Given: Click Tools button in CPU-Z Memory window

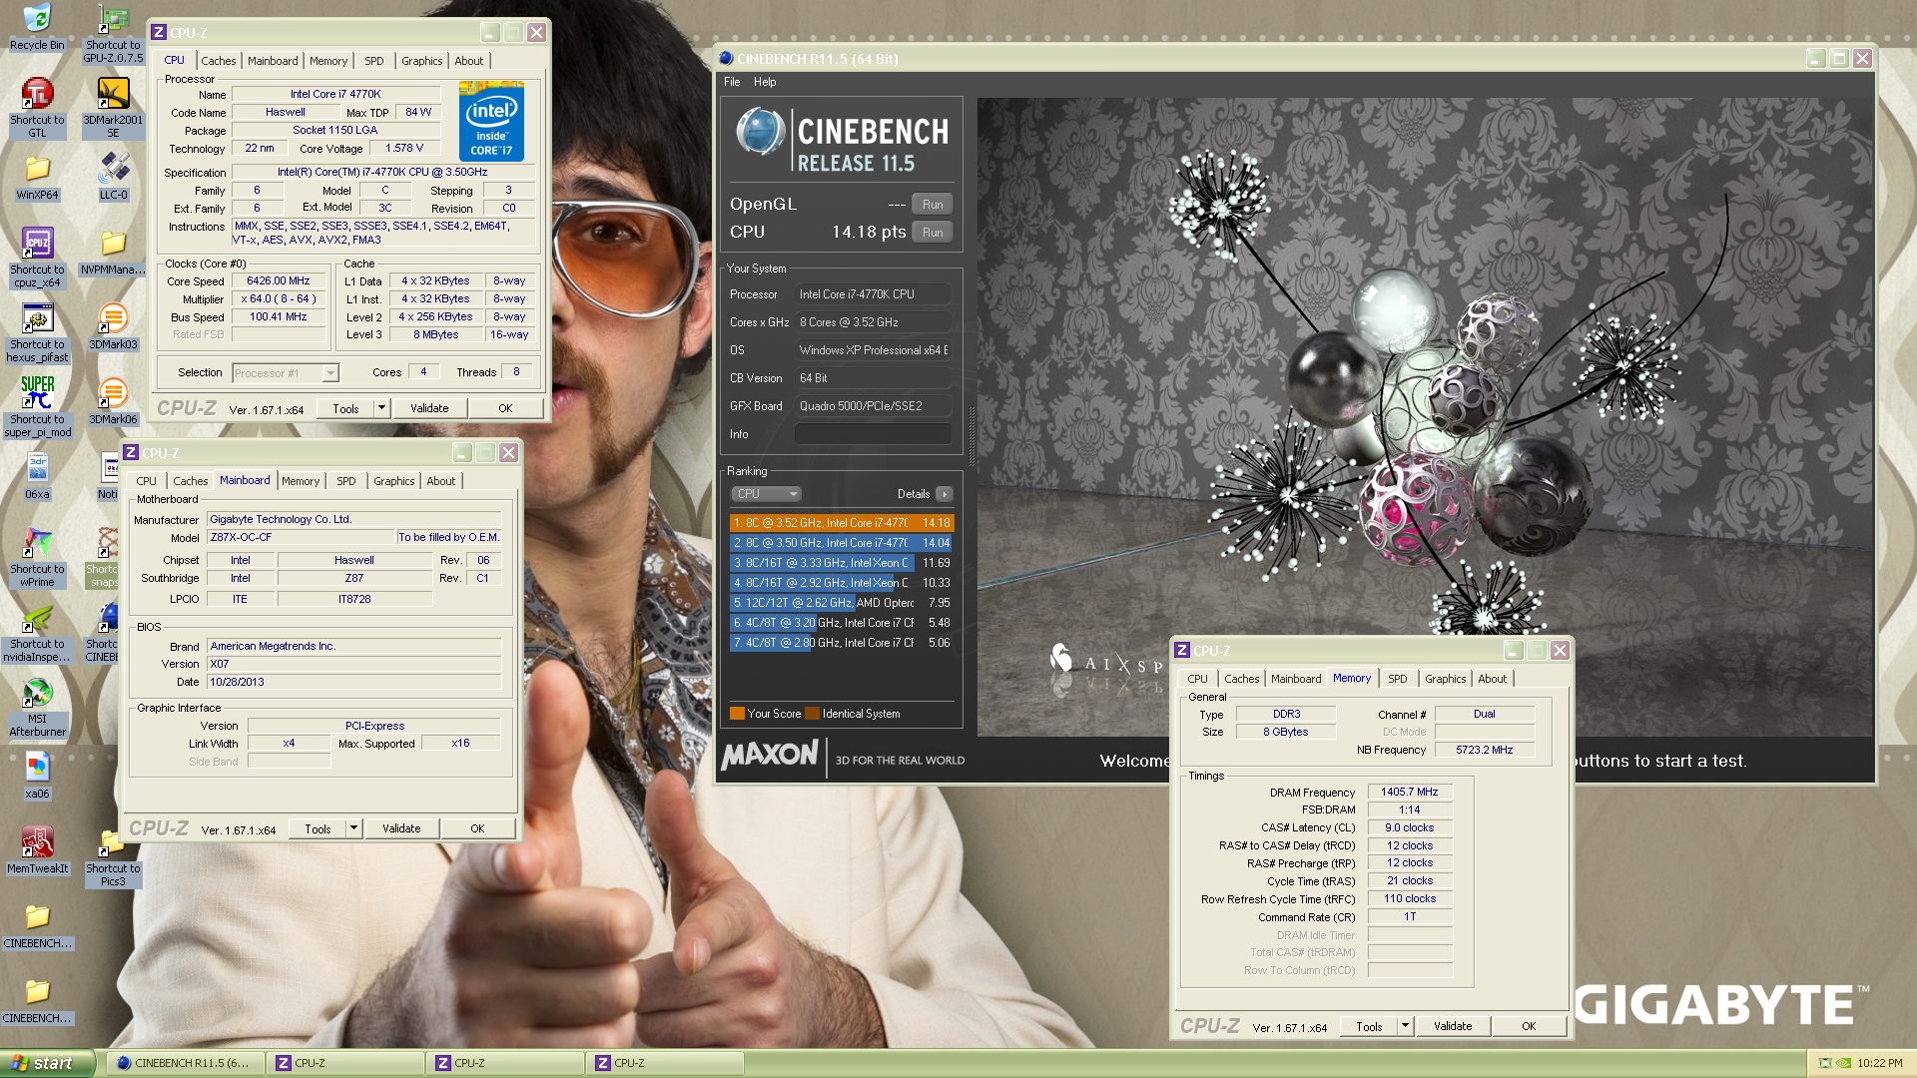Looking at the screenshot, I should 1369,1026.
